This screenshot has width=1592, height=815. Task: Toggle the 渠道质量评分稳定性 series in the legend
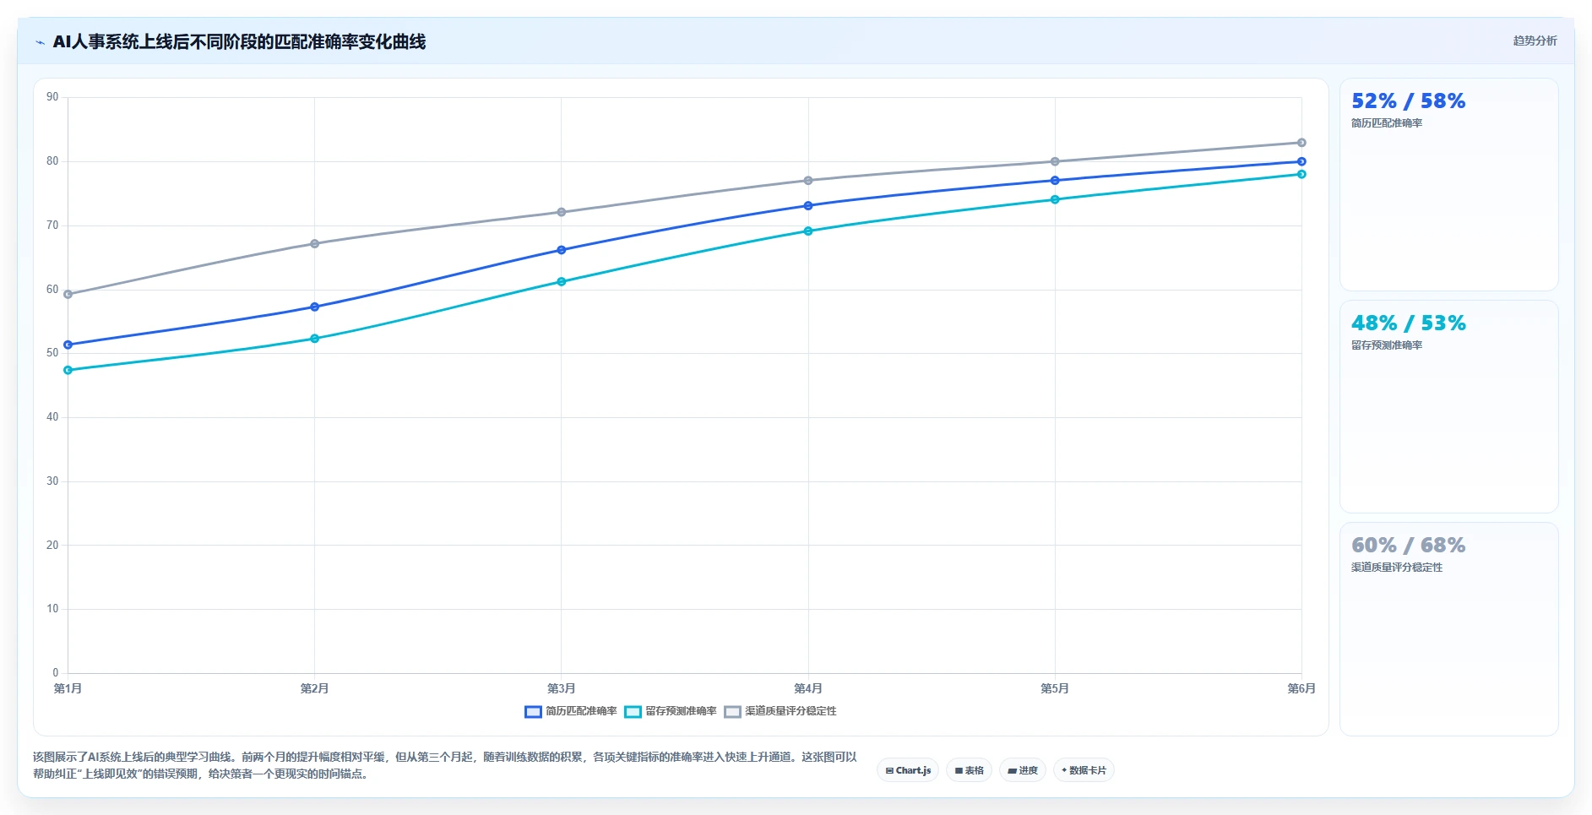(x=780, y=711)
